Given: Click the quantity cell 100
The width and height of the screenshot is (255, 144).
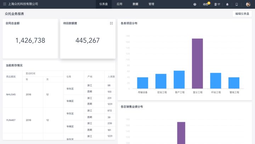Looking at the screenshot, I should click(x=109, y=92).
